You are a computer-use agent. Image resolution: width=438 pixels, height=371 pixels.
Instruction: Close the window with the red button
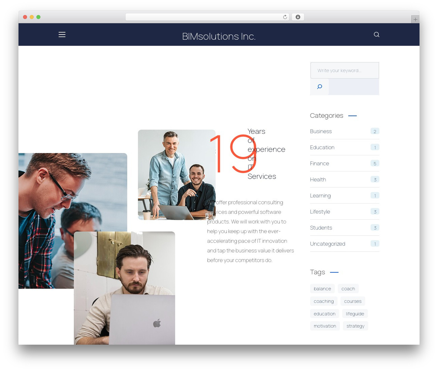(25, 17)
